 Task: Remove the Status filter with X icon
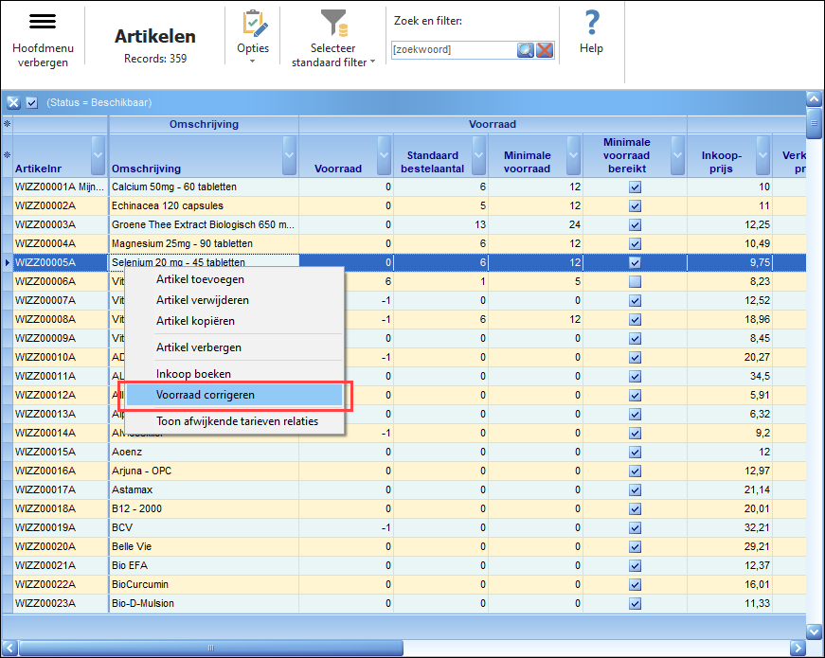pyautogui.click(x=13, y=102)
